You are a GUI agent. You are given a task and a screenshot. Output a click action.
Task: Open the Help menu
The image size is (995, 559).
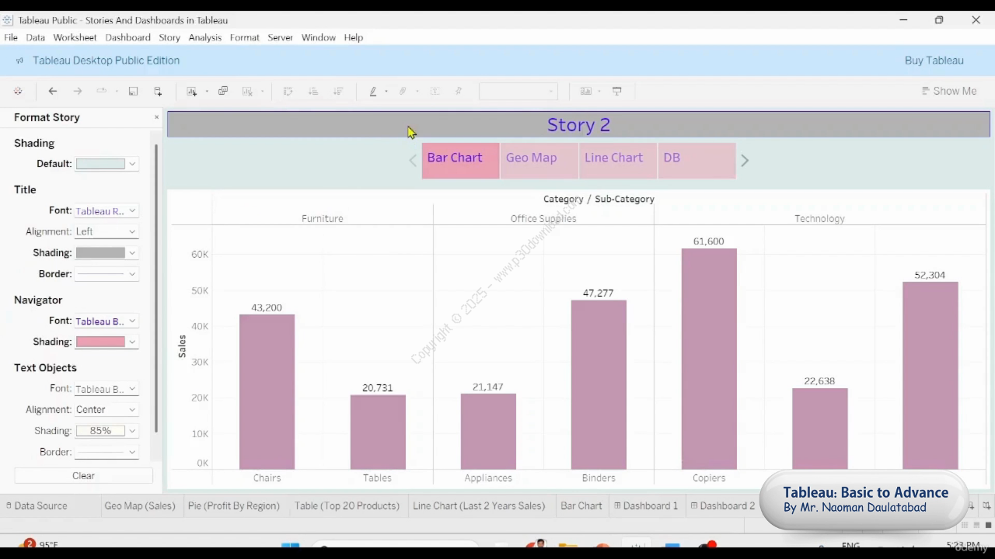click(354, 37)
